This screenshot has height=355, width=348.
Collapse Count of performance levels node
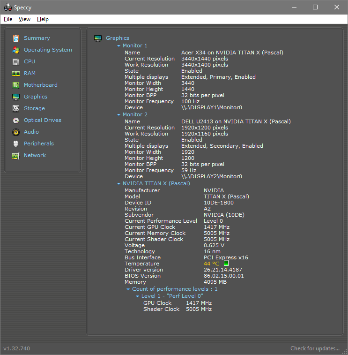point(128,289)
